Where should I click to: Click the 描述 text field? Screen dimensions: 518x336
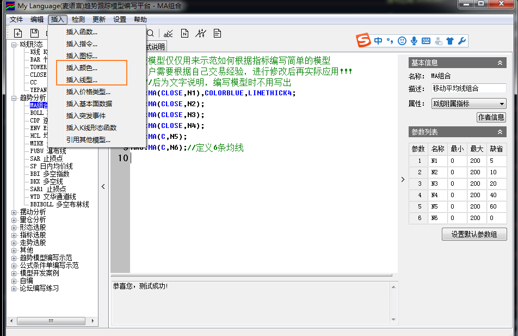468,88
